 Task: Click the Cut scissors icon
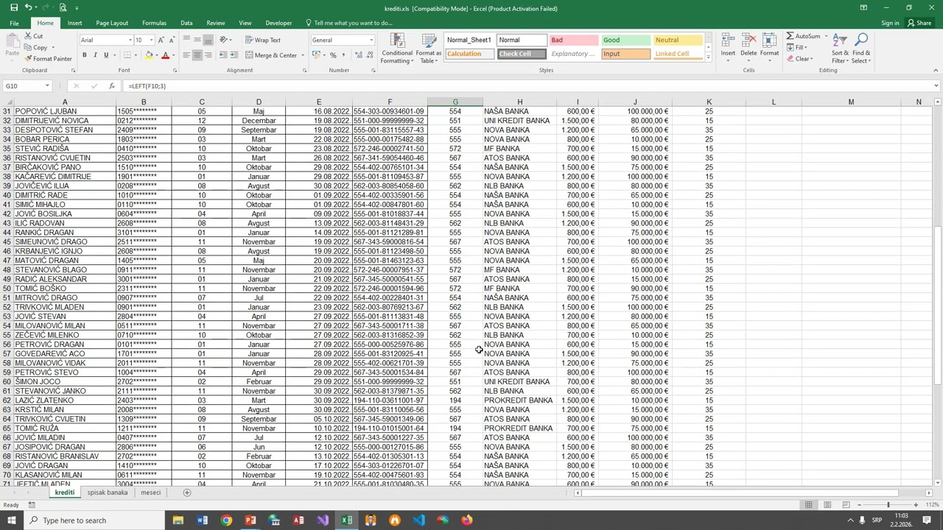point(28,36)
